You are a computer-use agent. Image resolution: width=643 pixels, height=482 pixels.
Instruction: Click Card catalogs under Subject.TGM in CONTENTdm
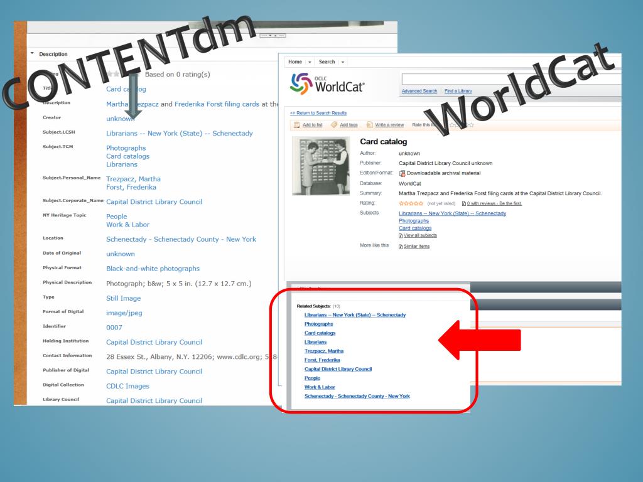tap(127, 156)
